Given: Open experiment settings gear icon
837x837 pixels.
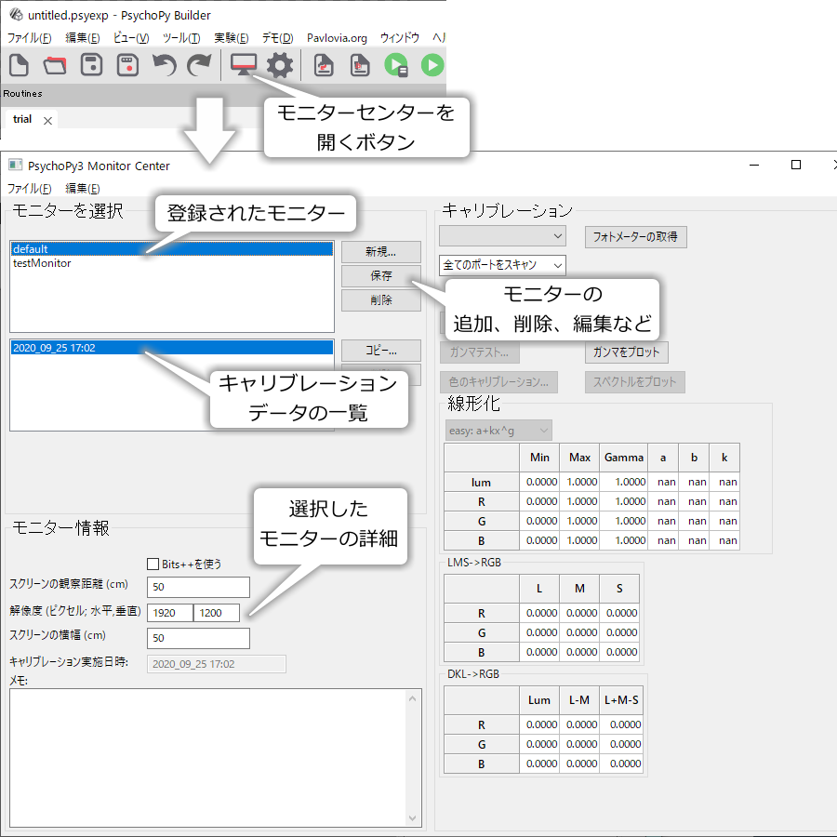Looking at the screenshot, I should tap(280, 66).
